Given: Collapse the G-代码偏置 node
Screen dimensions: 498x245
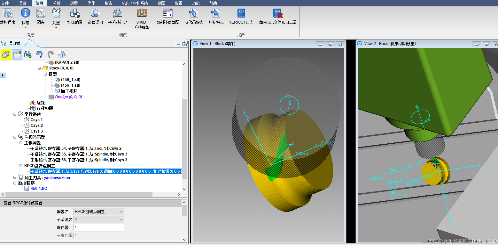Looking at the screenshot, I should tap(15, 137).
